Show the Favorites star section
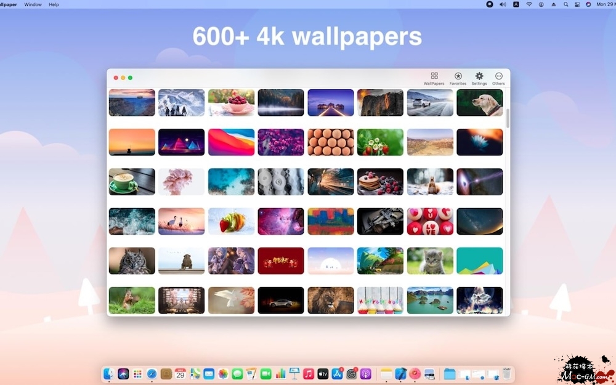The image size is (616, 385). point(458,78)
